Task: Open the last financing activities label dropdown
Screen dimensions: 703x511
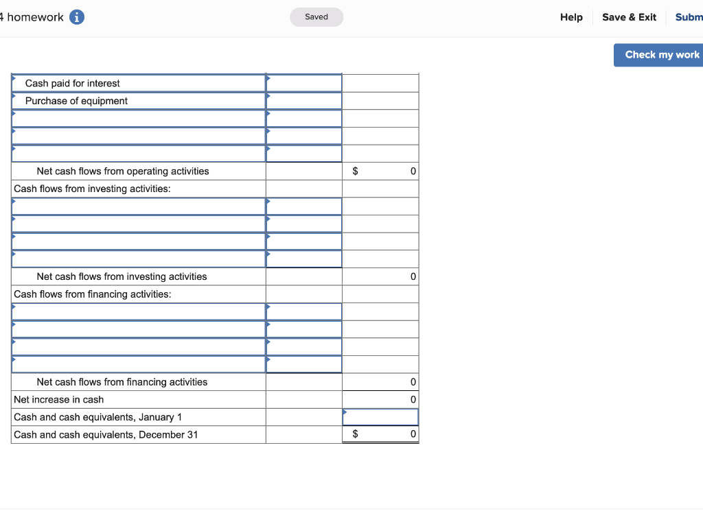Action: pyautogui.click(x=137, y=364)
